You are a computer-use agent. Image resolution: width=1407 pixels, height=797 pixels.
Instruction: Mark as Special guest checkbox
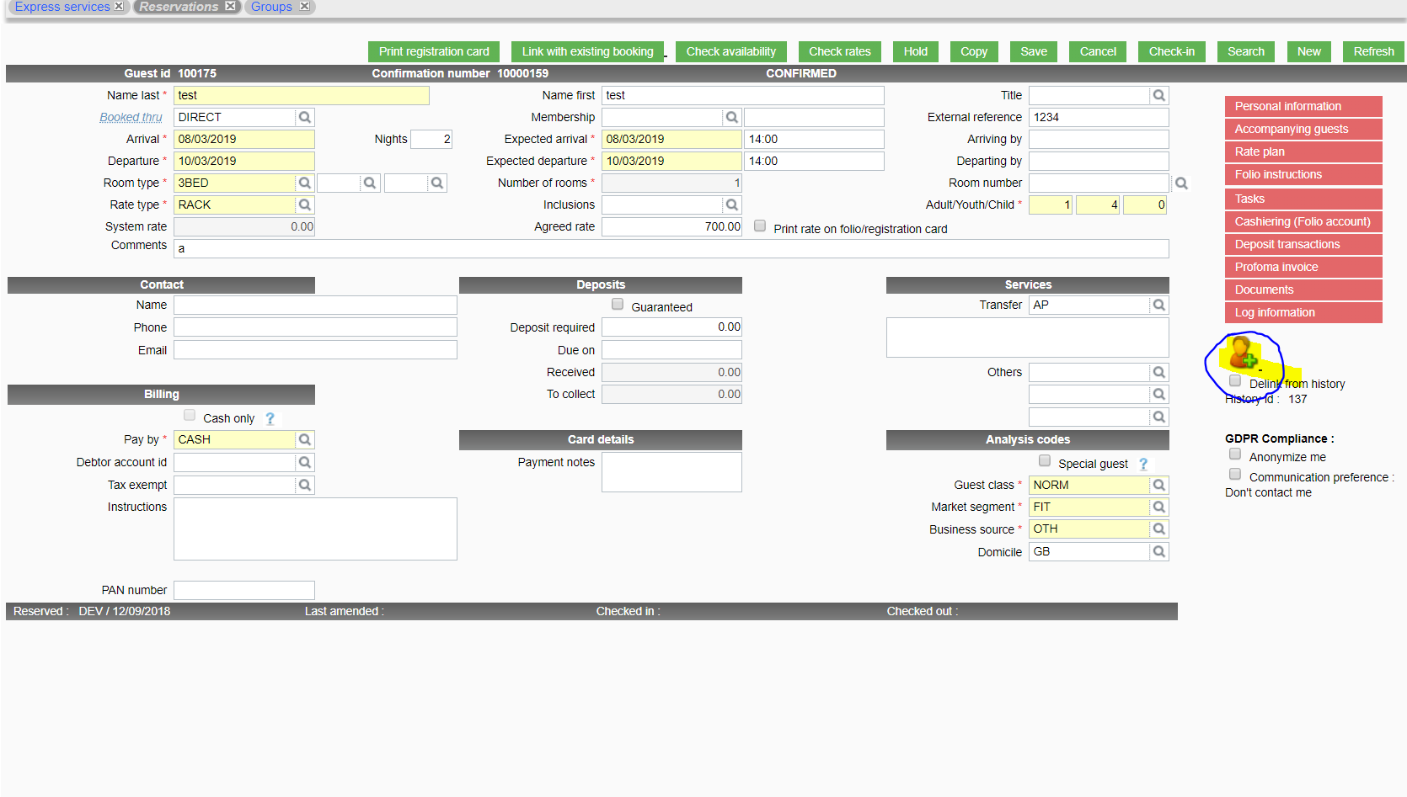click(x=1045, y=461)
